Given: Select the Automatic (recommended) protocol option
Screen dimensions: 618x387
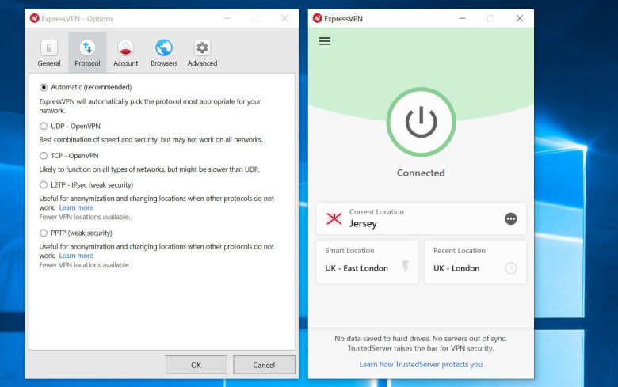Looking at the screenshot, I should pos(44,87).
